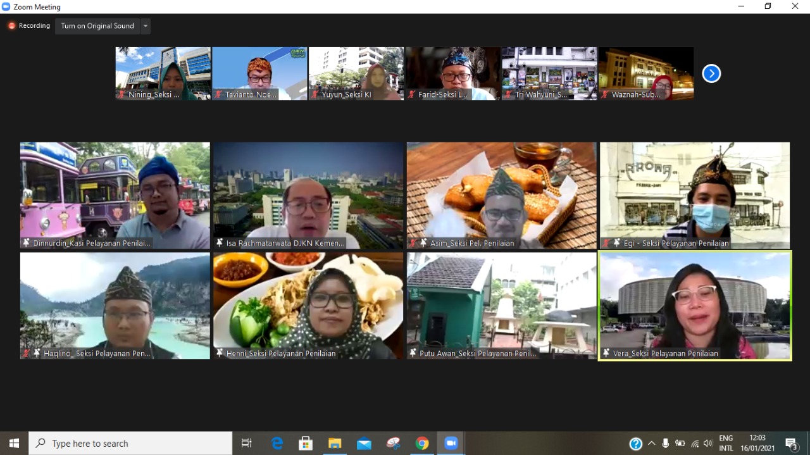
Task: Show next page of participant thumbnails
Action: pos(711,74)
